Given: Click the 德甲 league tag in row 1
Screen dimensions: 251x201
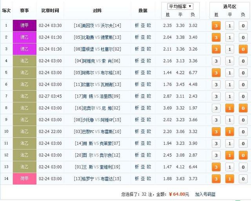Looking at the screenshot, I should (24, 26).
